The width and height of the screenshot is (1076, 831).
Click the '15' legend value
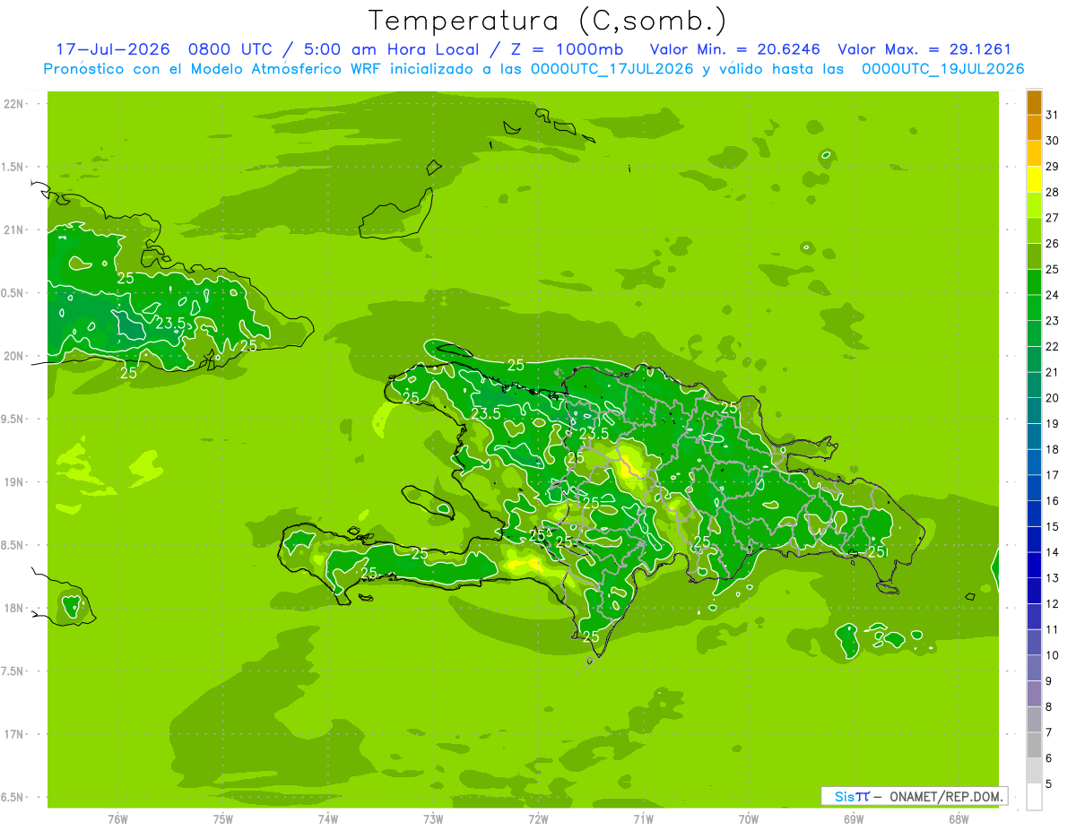click(1052, 527)
